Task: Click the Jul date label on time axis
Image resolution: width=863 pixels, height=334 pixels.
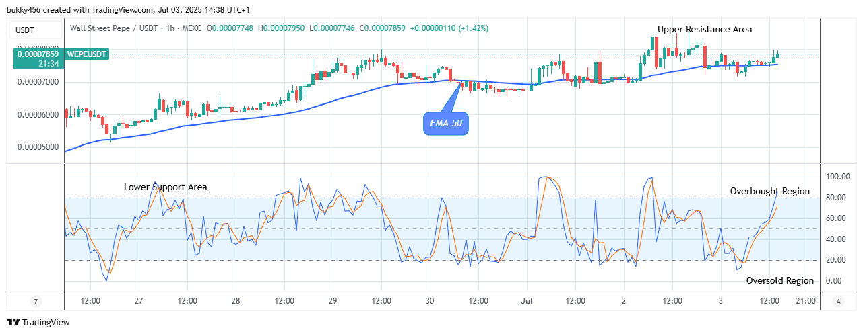Action: 526,301
